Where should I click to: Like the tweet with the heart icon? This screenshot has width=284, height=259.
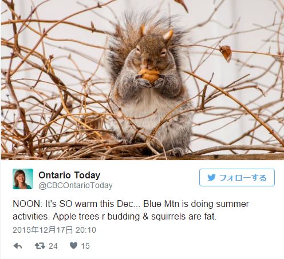click(x=73, y=246)
